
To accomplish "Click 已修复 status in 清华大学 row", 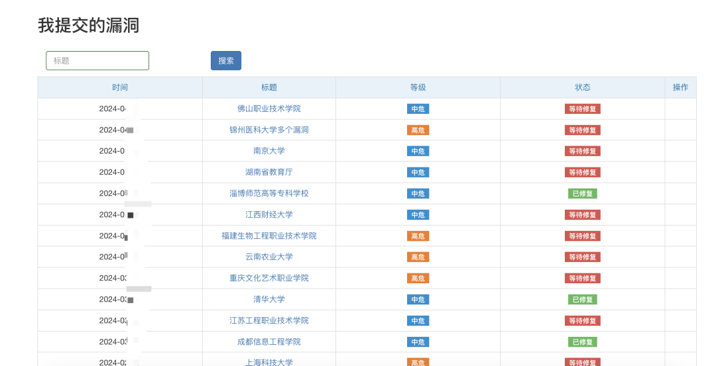I will 583,299.
